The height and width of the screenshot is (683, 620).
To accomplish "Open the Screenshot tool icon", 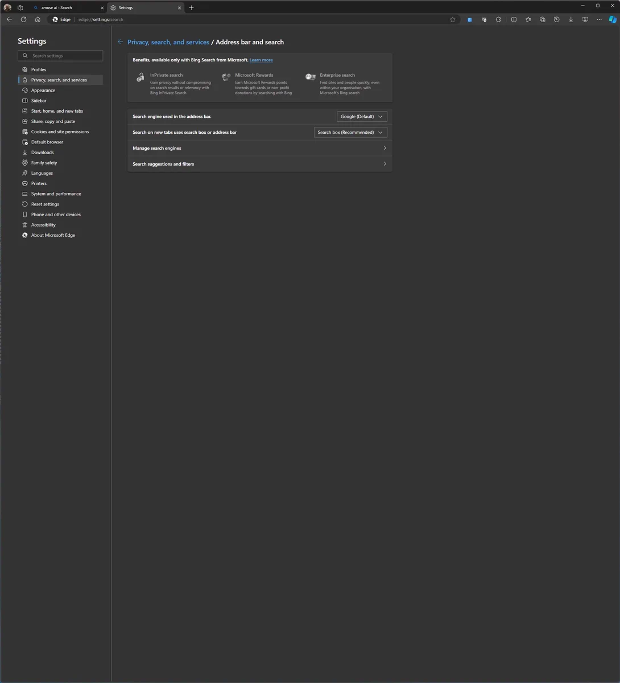I will [x=585, y=19].
